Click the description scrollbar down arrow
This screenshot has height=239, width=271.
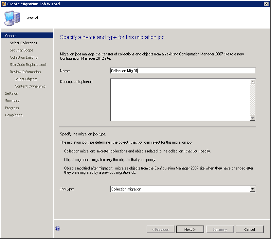pyautogui.click(x=252, y=118)
